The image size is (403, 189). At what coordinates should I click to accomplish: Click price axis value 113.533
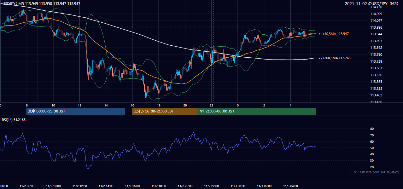[376, 89]
